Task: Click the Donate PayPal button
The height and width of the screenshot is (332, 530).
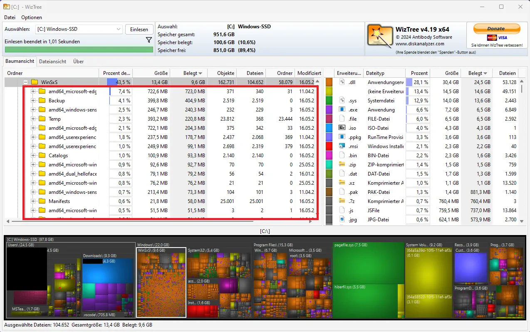Action: (x=497, y=29)
